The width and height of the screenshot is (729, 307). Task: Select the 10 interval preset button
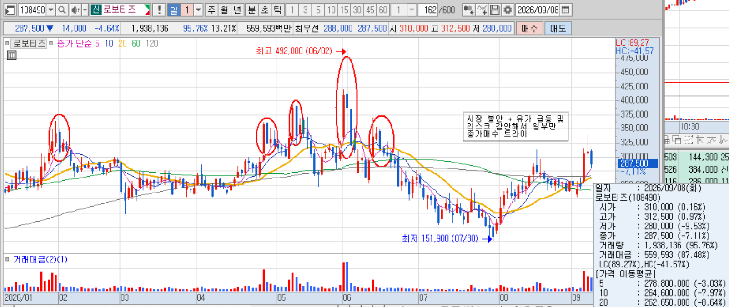332,10
